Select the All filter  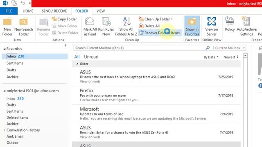(x=77, y=57)
